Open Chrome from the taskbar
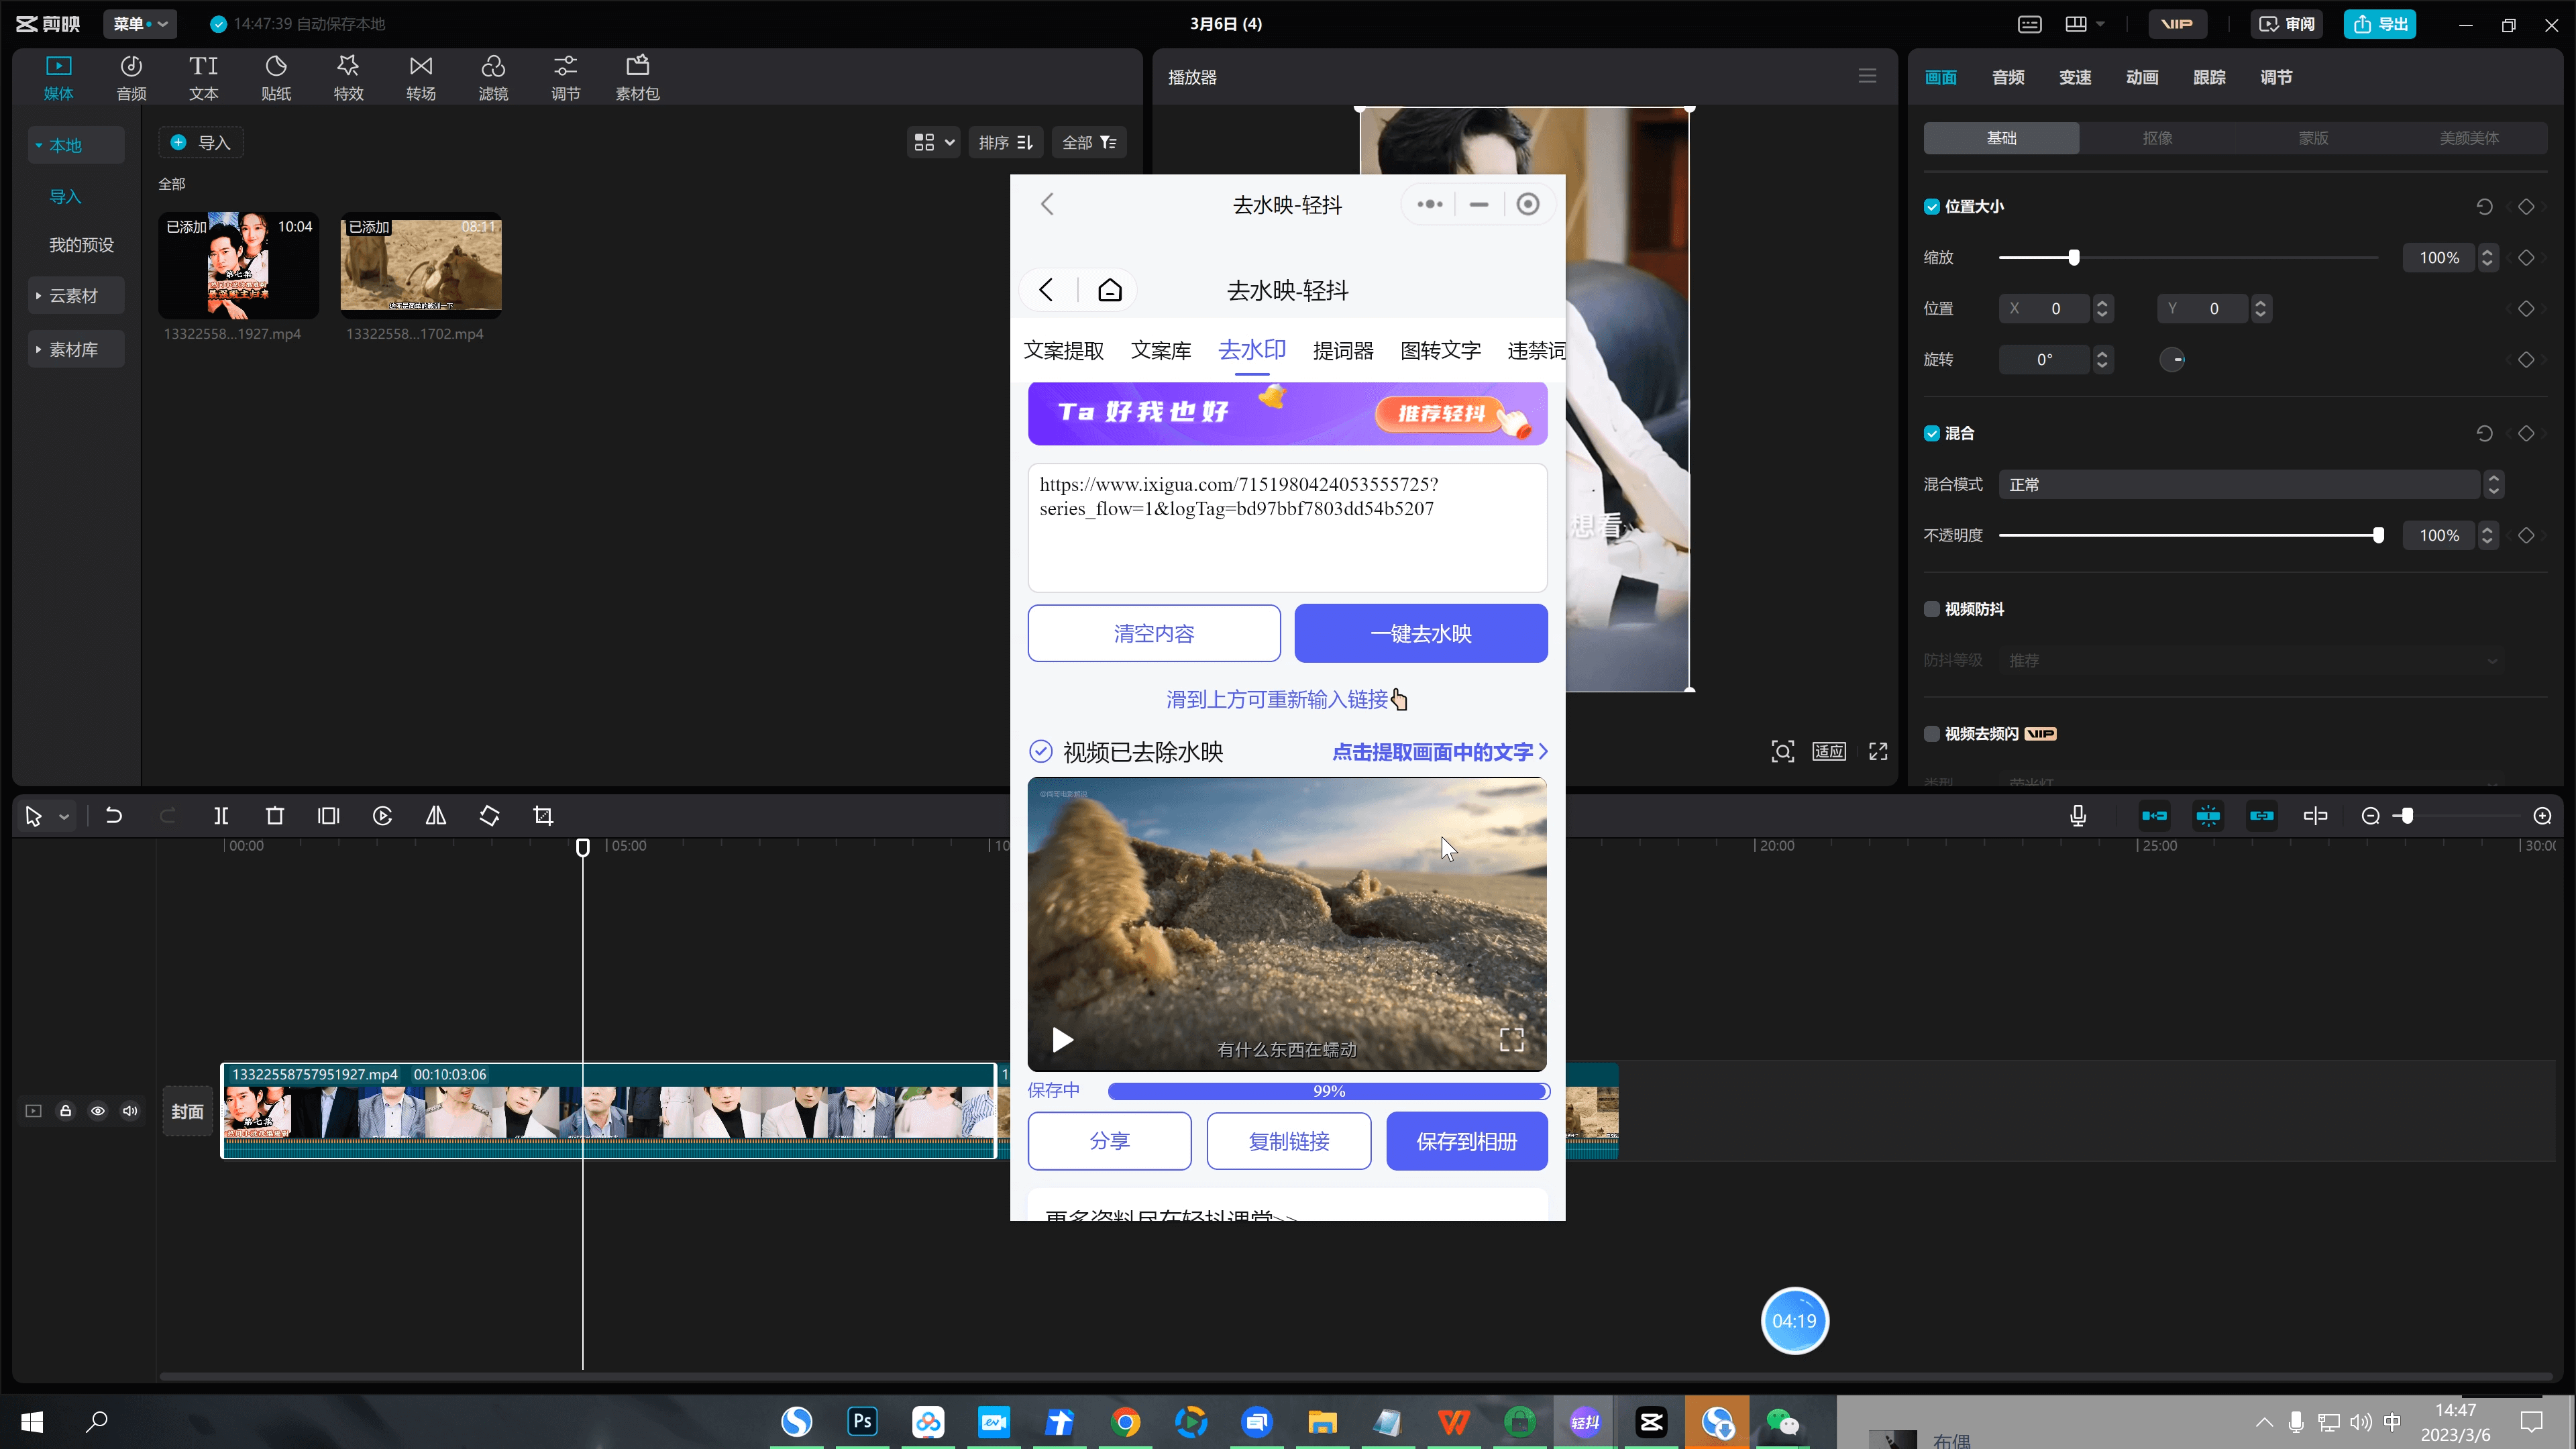This screenshot has height=1449, width=2576. [x=1125, y=1421]
